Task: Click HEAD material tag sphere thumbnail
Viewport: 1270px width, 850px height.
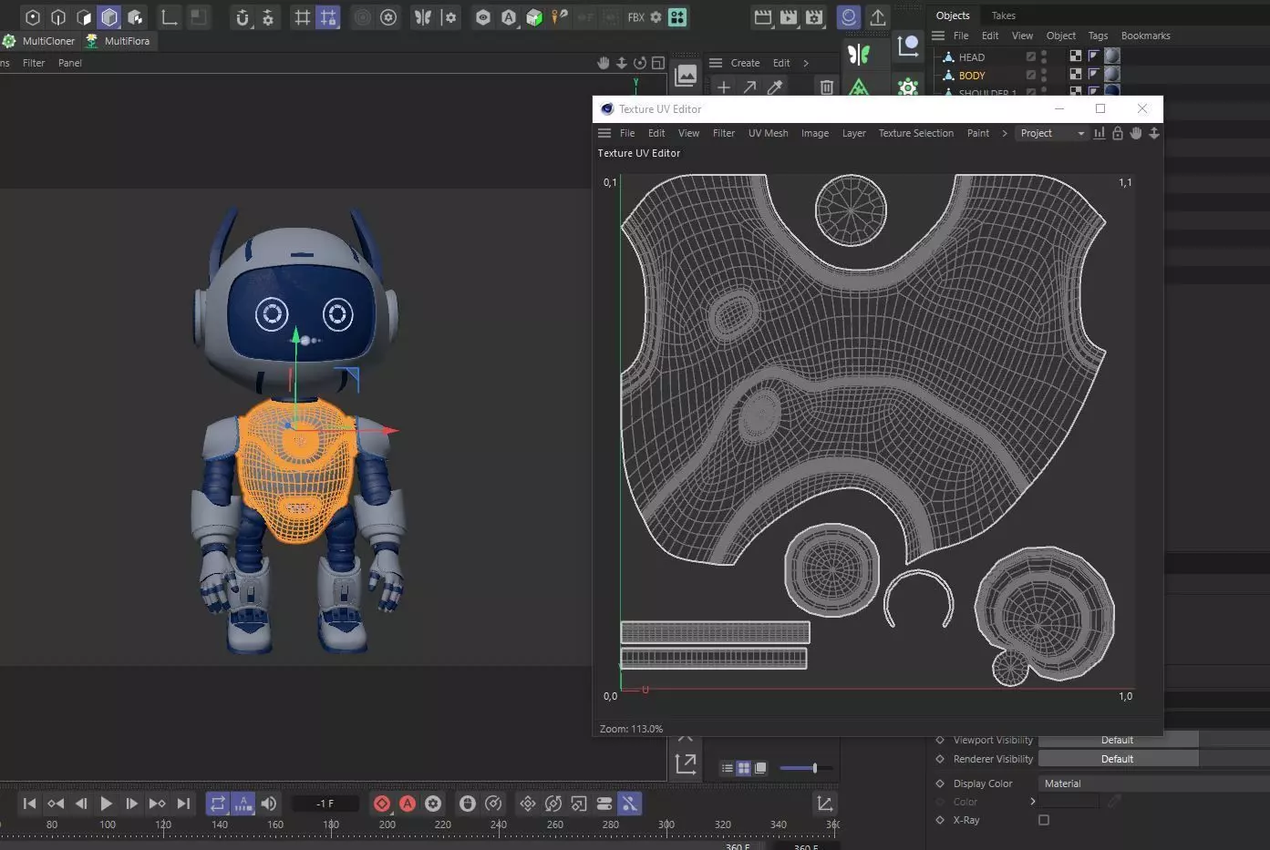Action: tap(1112, 56)
